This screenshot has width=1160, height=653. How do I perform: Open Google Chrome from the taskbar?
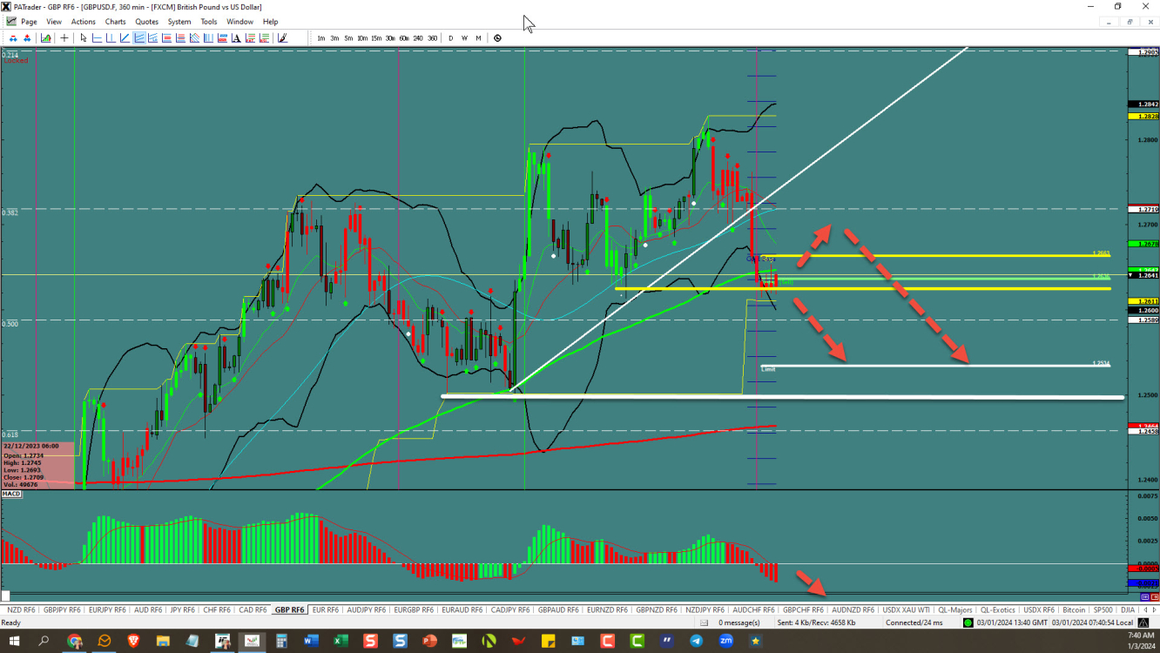tap(74, 641)
